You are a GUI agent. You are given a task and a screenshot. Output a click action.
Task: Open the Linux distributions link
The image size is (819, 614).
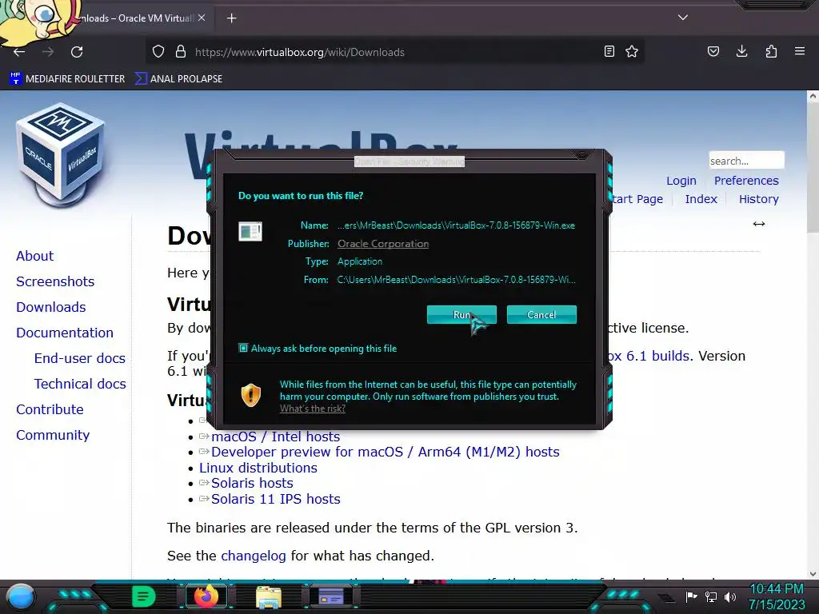tap(258, 468)
